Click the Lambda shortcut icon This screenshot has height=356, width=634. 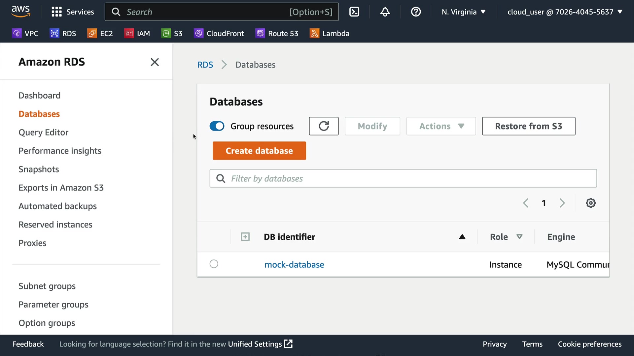point(314,33)
